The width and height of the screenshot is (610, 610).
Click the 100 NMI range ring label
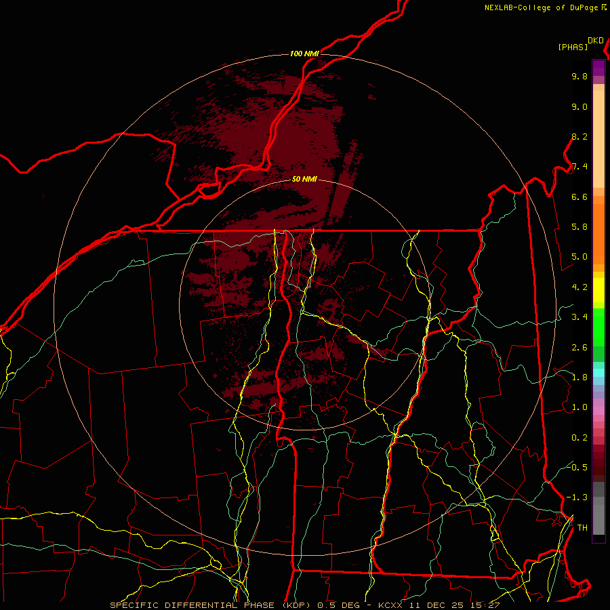(304, 54)
